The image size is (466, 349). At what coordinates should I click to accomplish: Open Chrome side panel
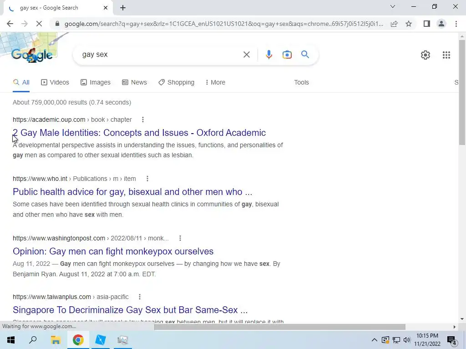click(x=427, y=24)
